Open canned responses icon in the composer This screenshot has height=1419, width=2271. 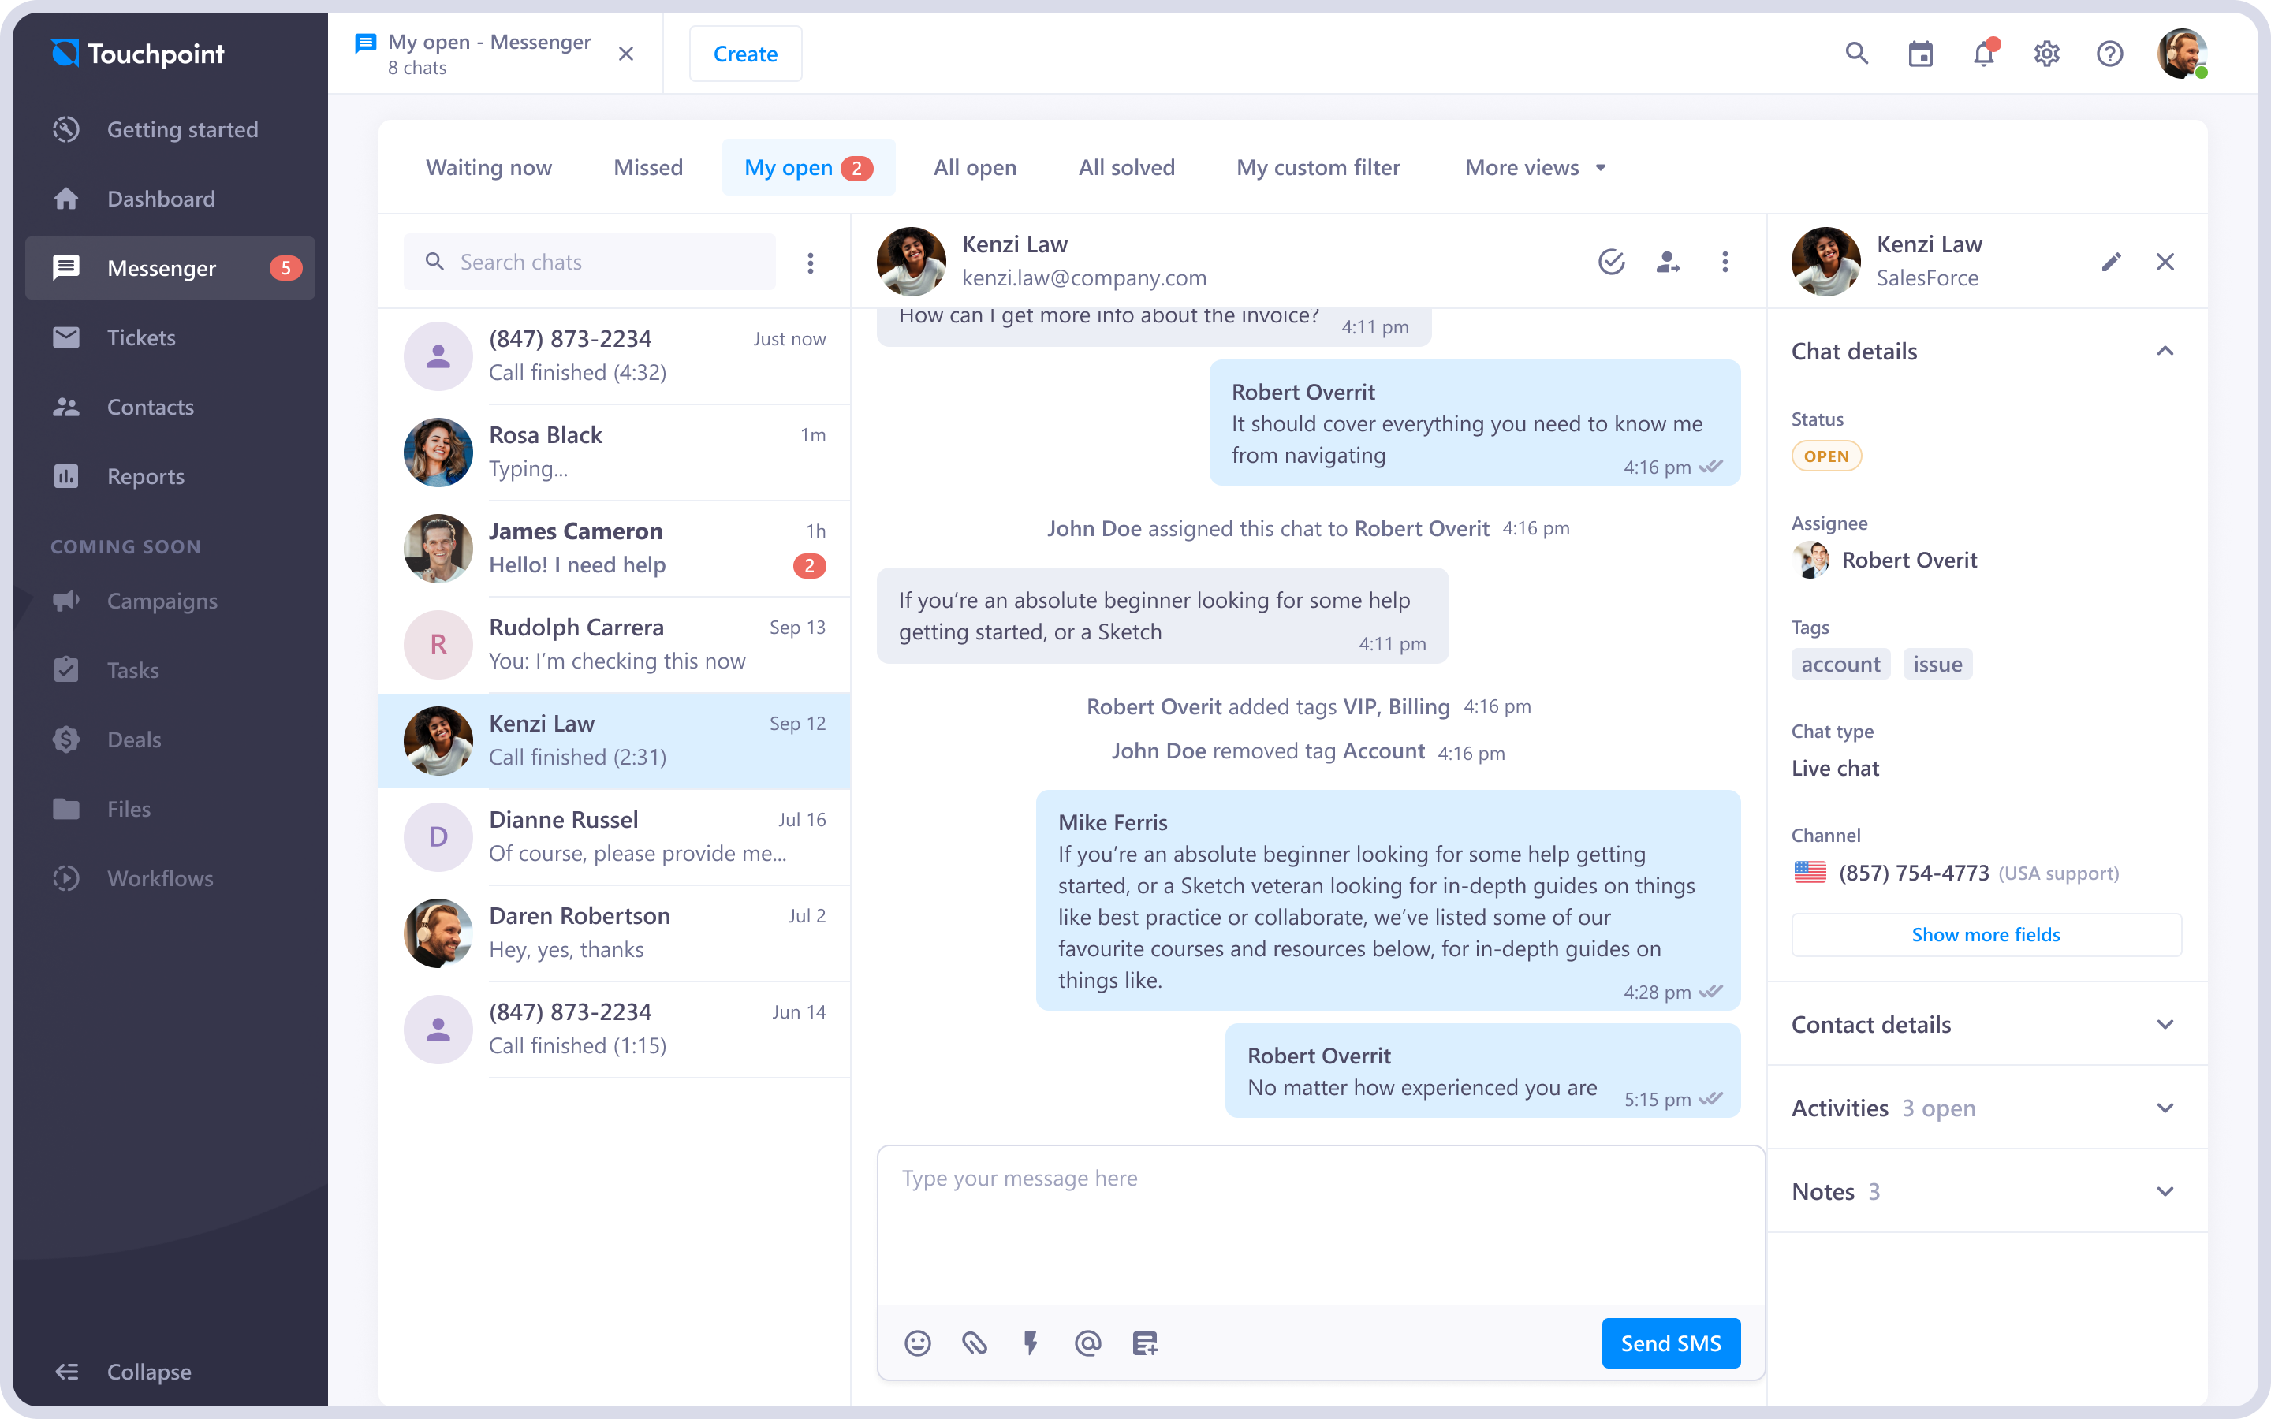pos(1144,1342)
